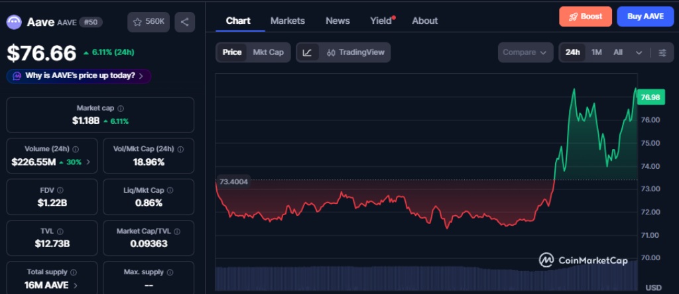This screenshot has width=679, height=294.
Task: Switch to the About tab
Action: click(x=425, y=21)
